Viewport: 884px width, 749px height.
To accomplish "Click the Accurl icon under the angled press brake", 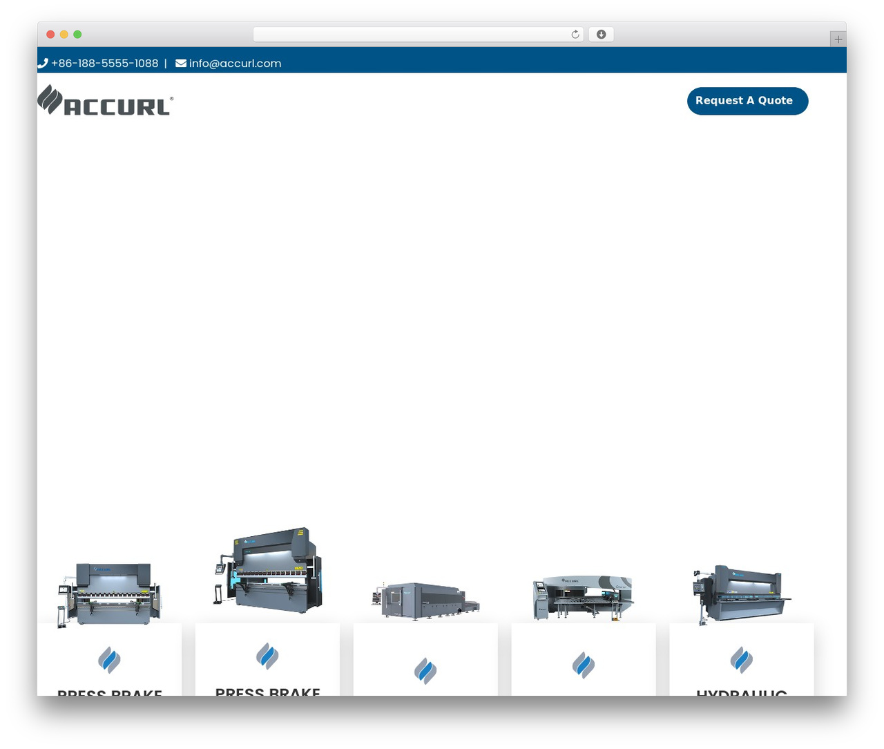I will (267, 656).
